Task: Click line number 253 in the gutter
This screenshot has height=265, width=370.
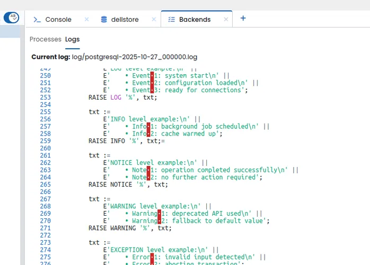Action: coord(45,98)
